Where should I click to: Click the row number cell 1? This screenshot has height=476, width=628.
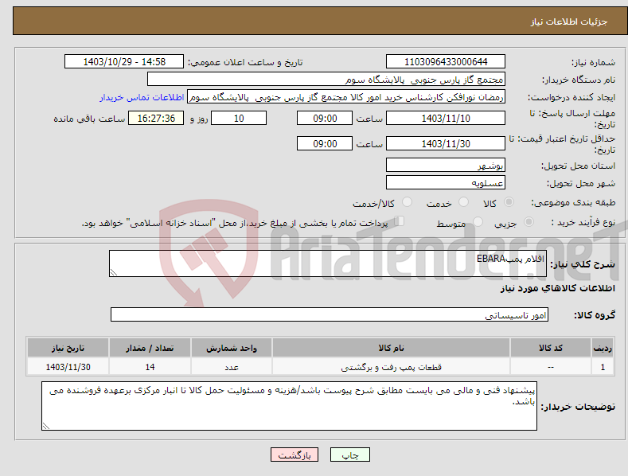[x=603, y=367]
